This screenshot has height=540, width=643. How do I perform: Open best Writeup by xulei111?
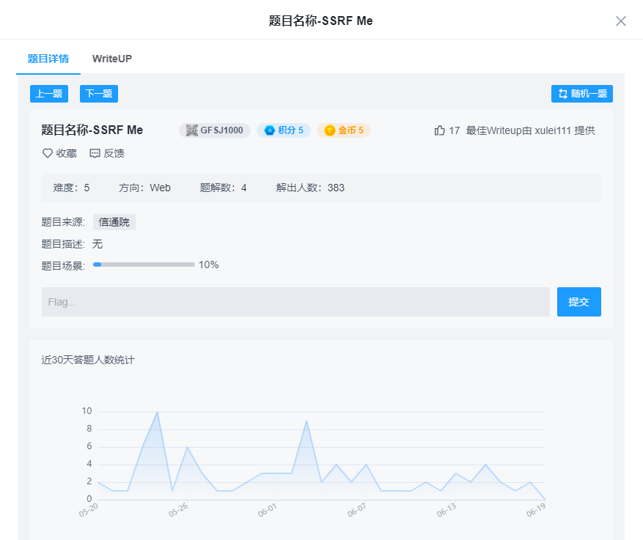point(530,130)
